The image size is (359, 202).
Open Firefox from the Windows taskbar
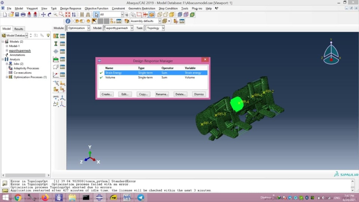(45, 198)
